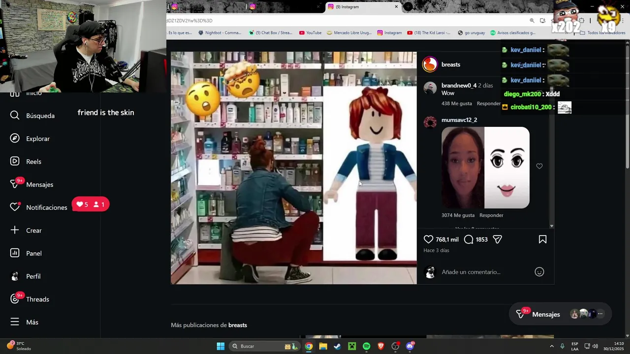The width and height of the screenshot is (630, 354).
Task: Open Explorar compass icon
Action: pyautogui.click(x=15, y=139)
